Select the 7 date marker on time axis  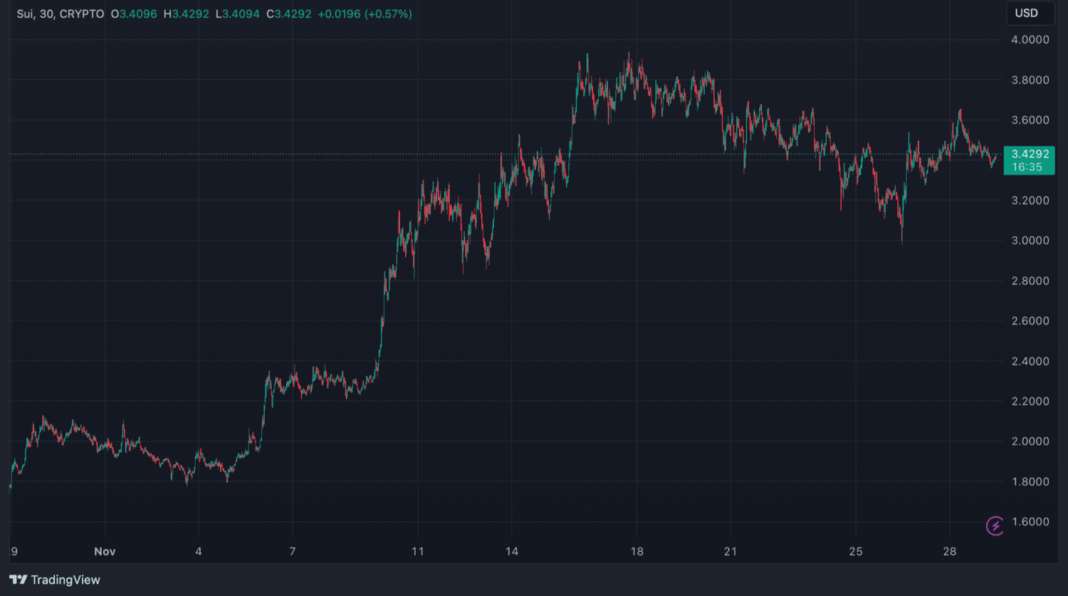[293, 552]
